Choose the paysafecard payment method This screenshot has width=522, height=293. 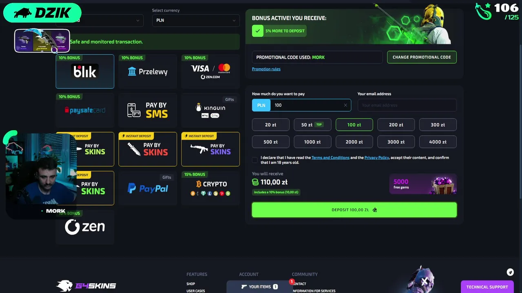point(85,110)
